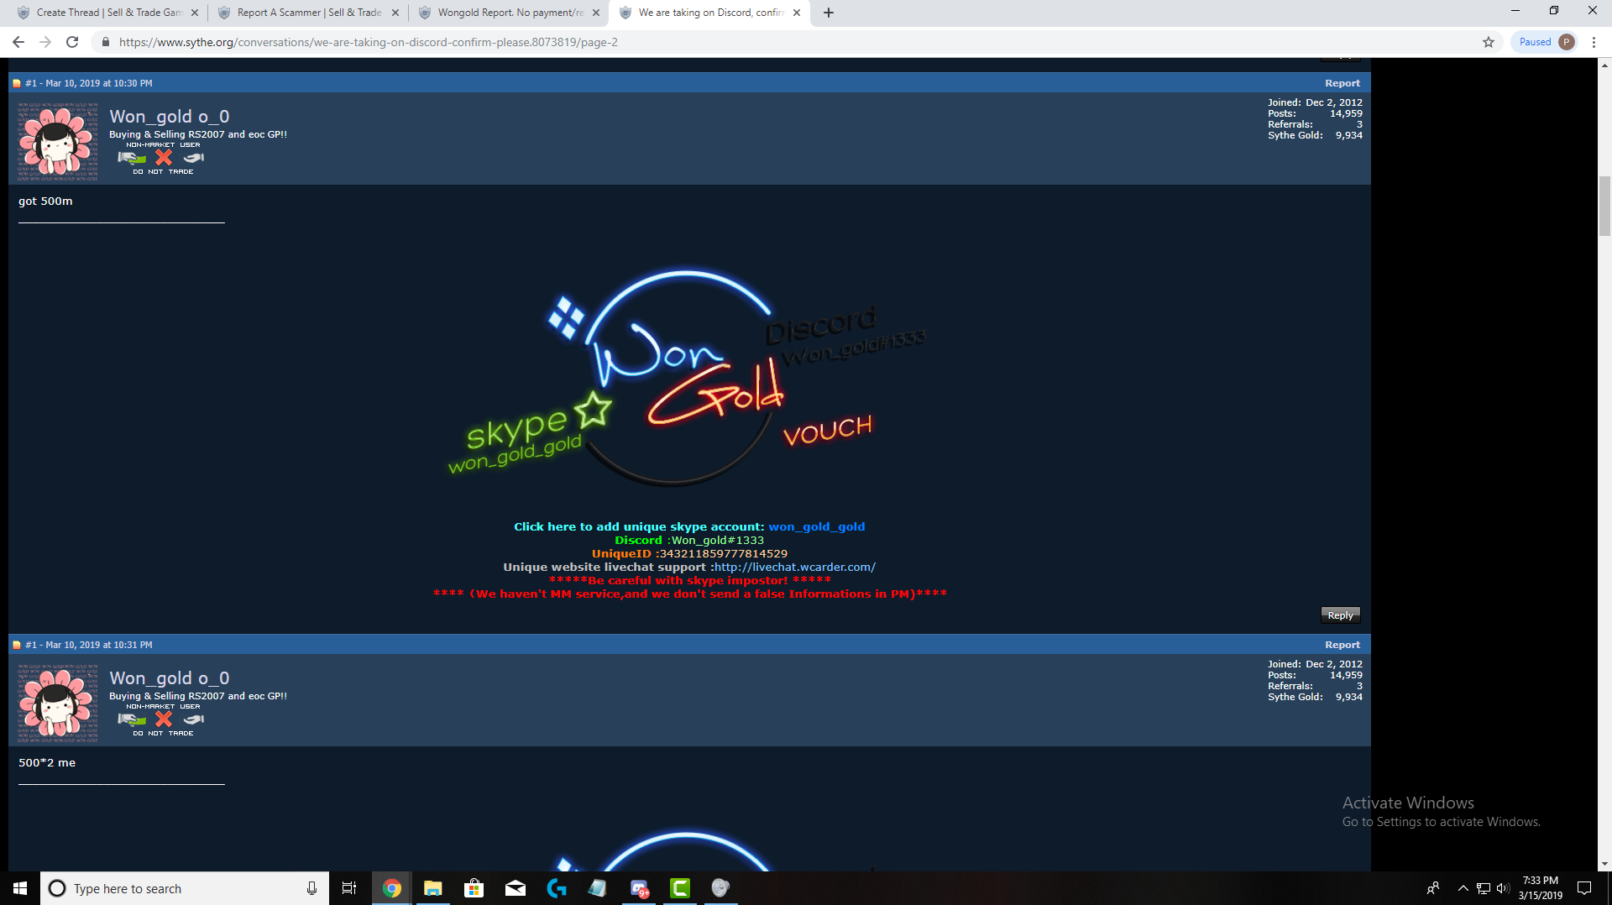
Task: Report the 10:30 PM message
Action: click(1342, 83)
